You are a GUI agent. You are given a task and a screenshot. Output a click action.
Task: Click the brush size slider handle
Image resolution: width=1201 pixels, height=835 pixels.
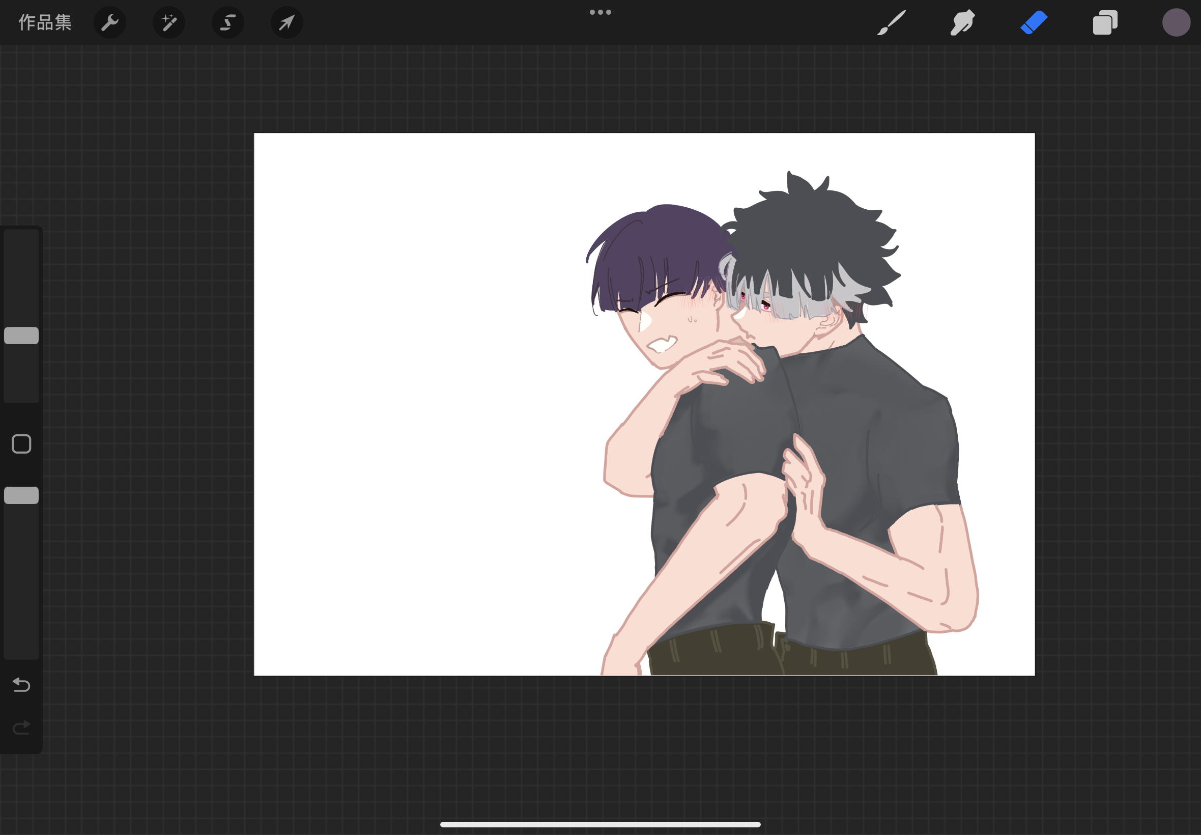point(21,336)
